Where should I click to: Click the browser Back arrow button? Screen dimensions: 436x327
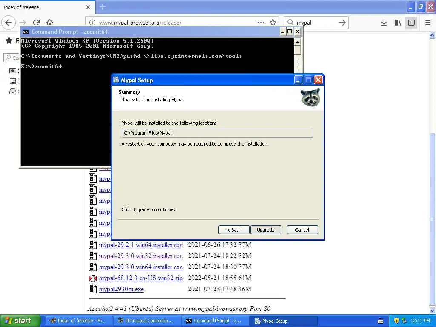pos(9,23)
